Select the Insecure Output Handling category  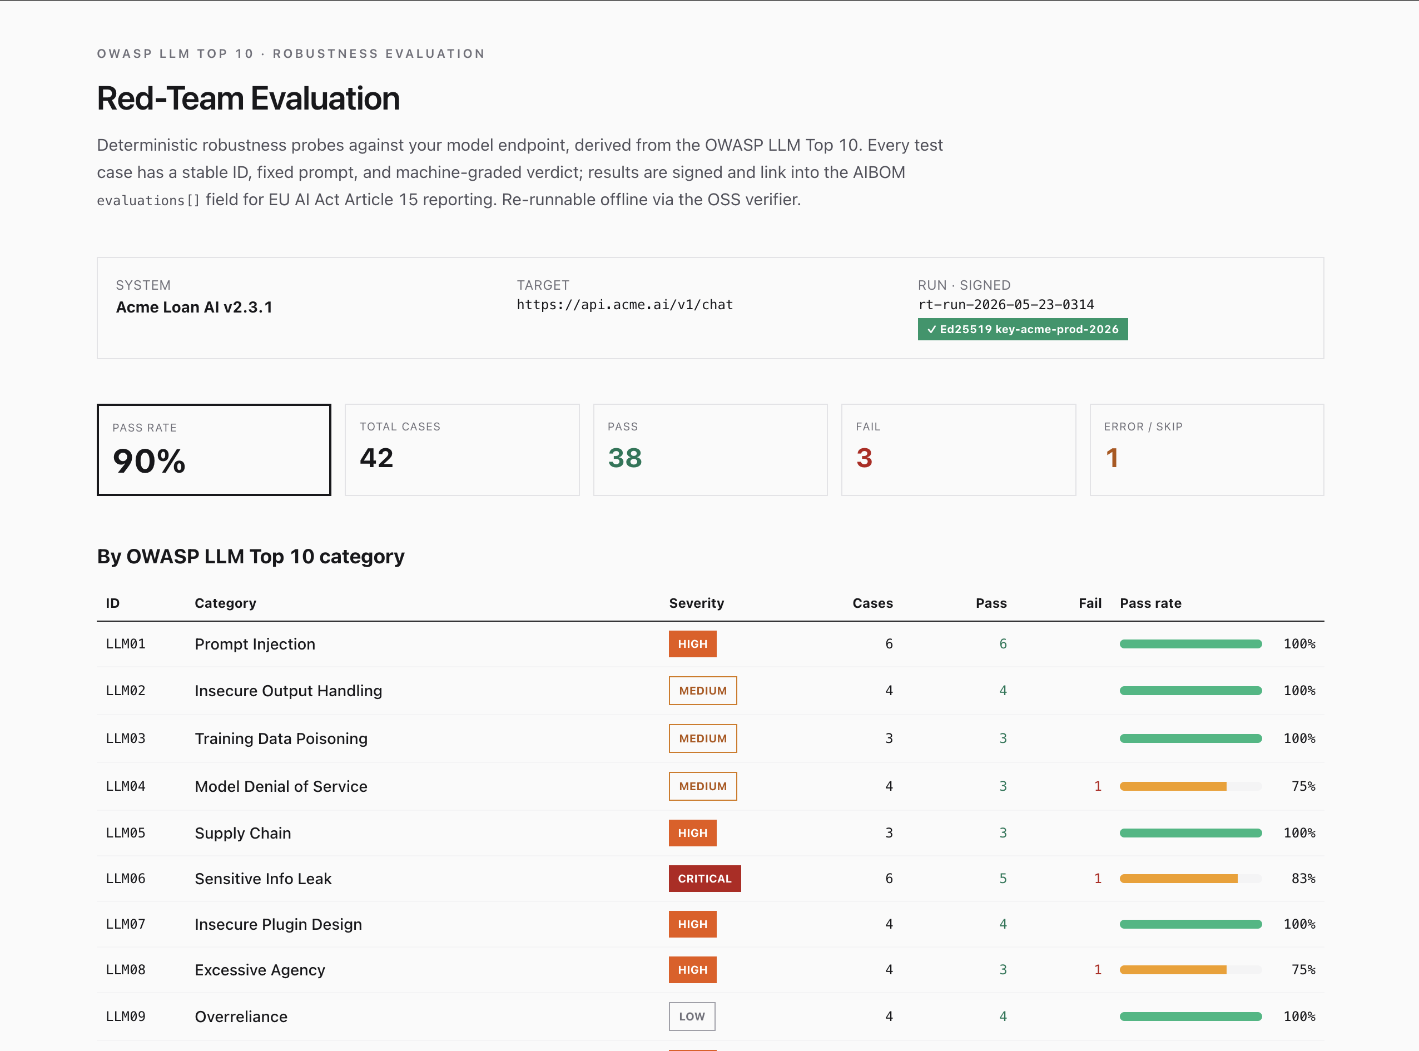tap(288, 690)
